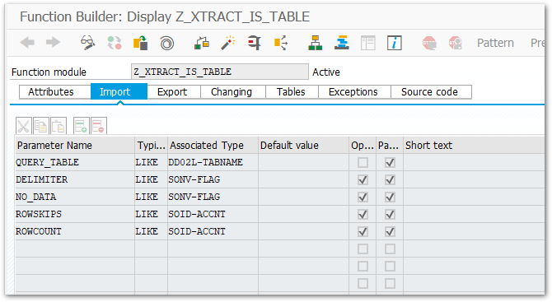This screenshot has width=552, height=302.
Task: Click the Copy icon above table
Action: (41, 126)
